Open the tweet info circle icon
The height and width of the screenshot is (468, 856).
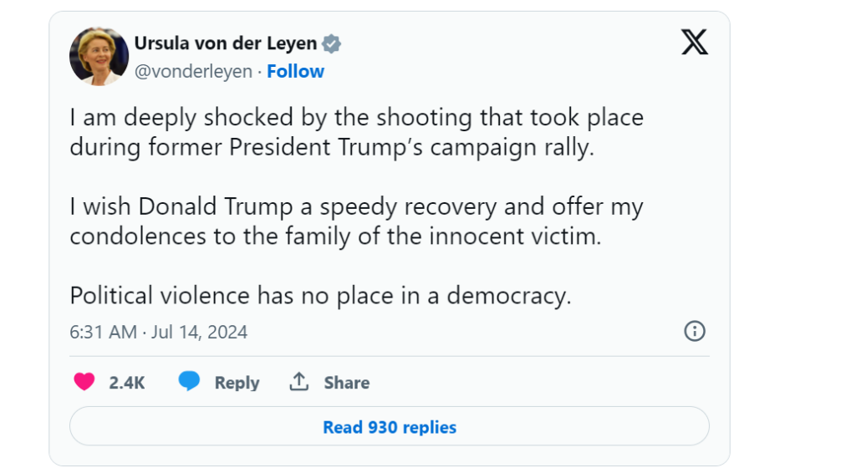click(695, 331)
